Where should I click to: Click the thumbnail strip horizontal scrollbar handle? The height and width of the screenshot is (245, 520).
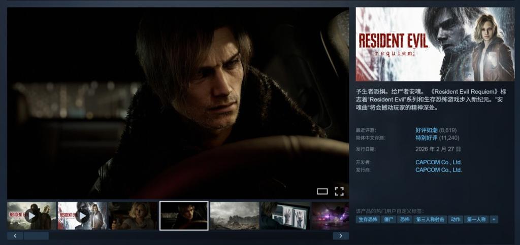(x=36, y=236)
